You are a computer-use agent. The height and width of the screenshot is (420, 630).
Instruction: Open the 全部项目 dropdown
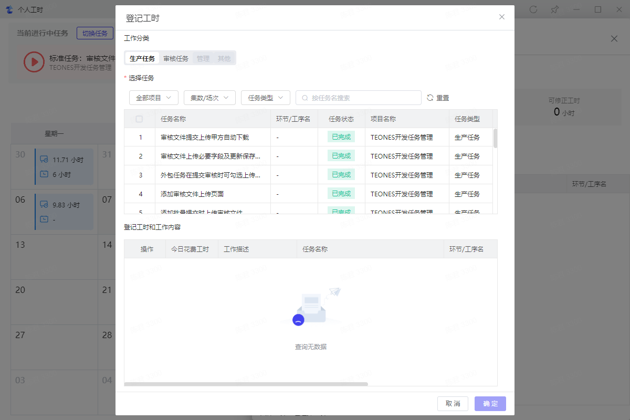[x=153, y=98]
